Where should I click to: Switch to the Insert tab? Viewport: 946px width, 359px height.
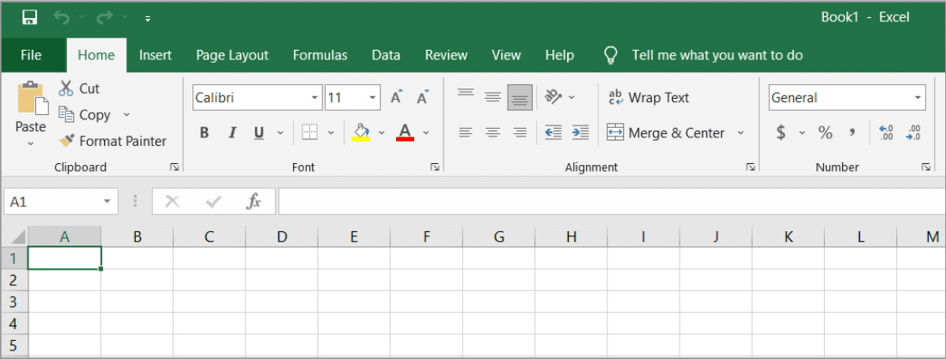(155, 55)
